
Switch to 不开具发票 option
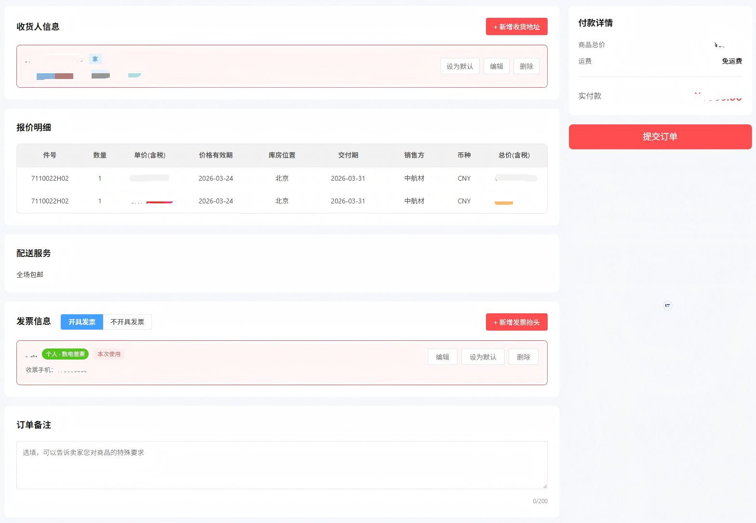click(127, 322)
